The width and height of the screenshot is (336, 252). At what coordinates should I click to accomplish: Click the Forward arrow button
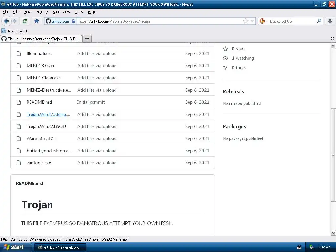click(x=14, y=21)
